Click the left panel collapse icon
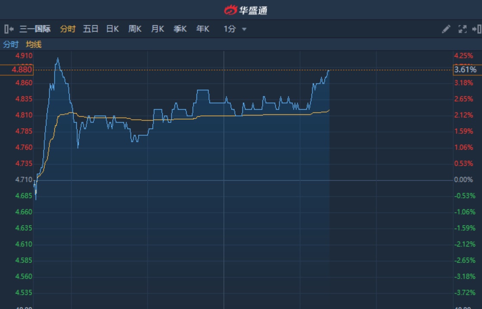Screen dimensions: 482x309 [x=9, y=29]
